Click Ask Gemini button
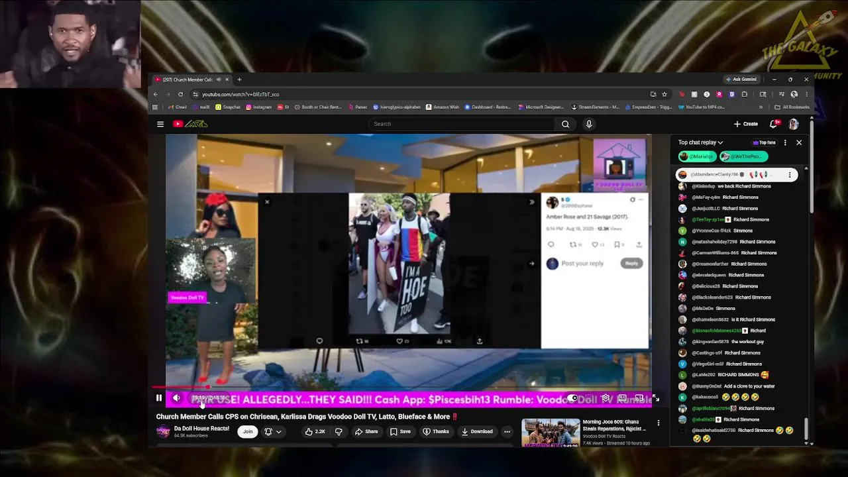Viewport: 848px width, 477px height. tap(741, 79)
